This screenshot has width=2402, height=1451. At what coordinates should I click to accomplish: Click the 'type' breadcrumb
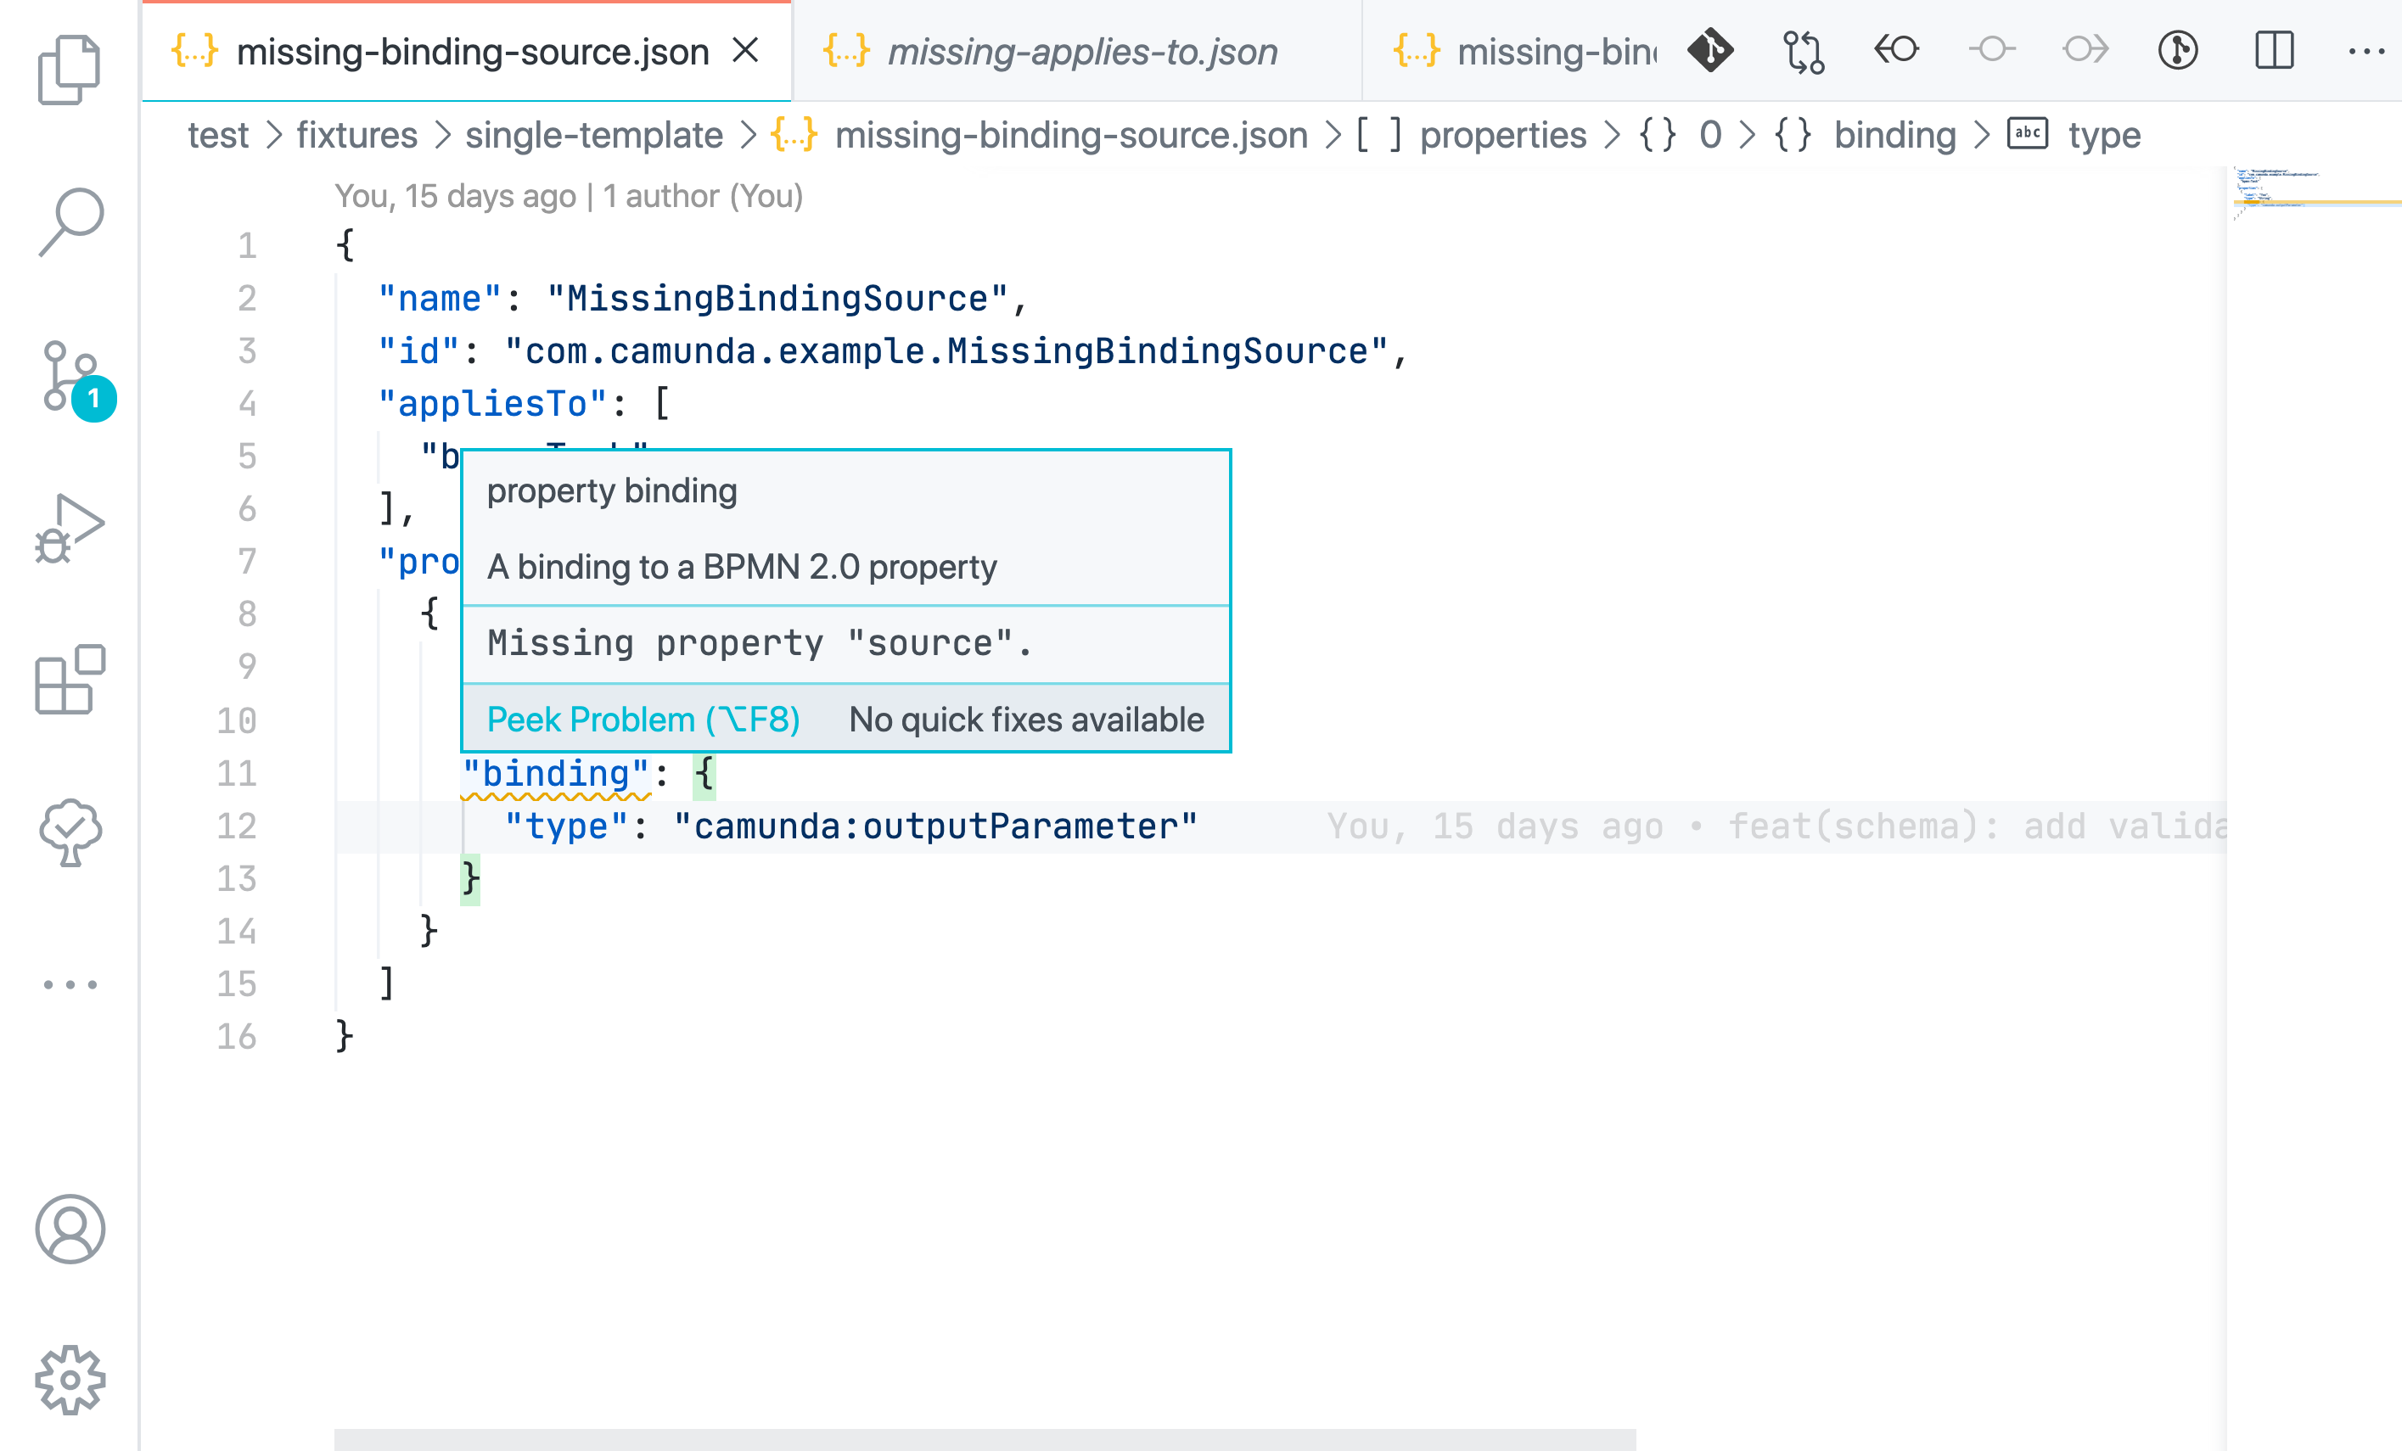(2074, 134)
